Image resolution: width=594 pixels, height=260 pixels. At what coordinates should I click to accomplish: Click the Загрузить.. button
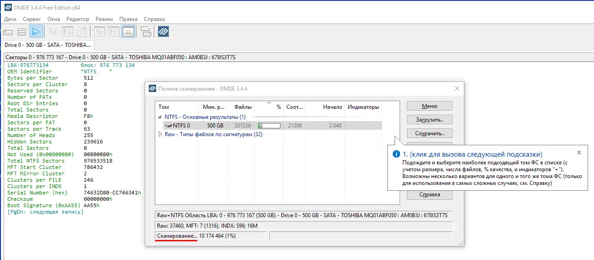tap(429, 120)
